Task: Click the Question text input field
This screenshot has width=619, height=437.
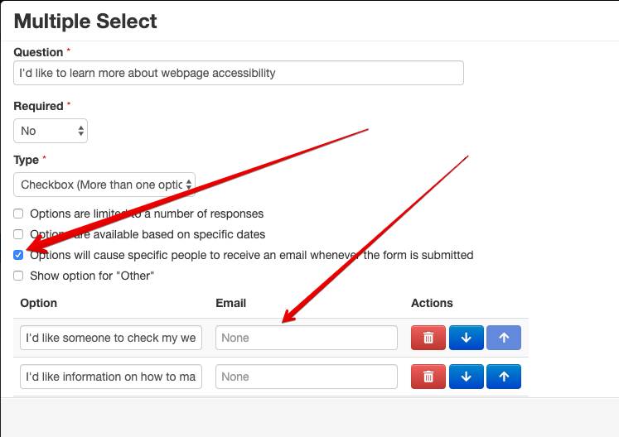Action: coord(239,73)
